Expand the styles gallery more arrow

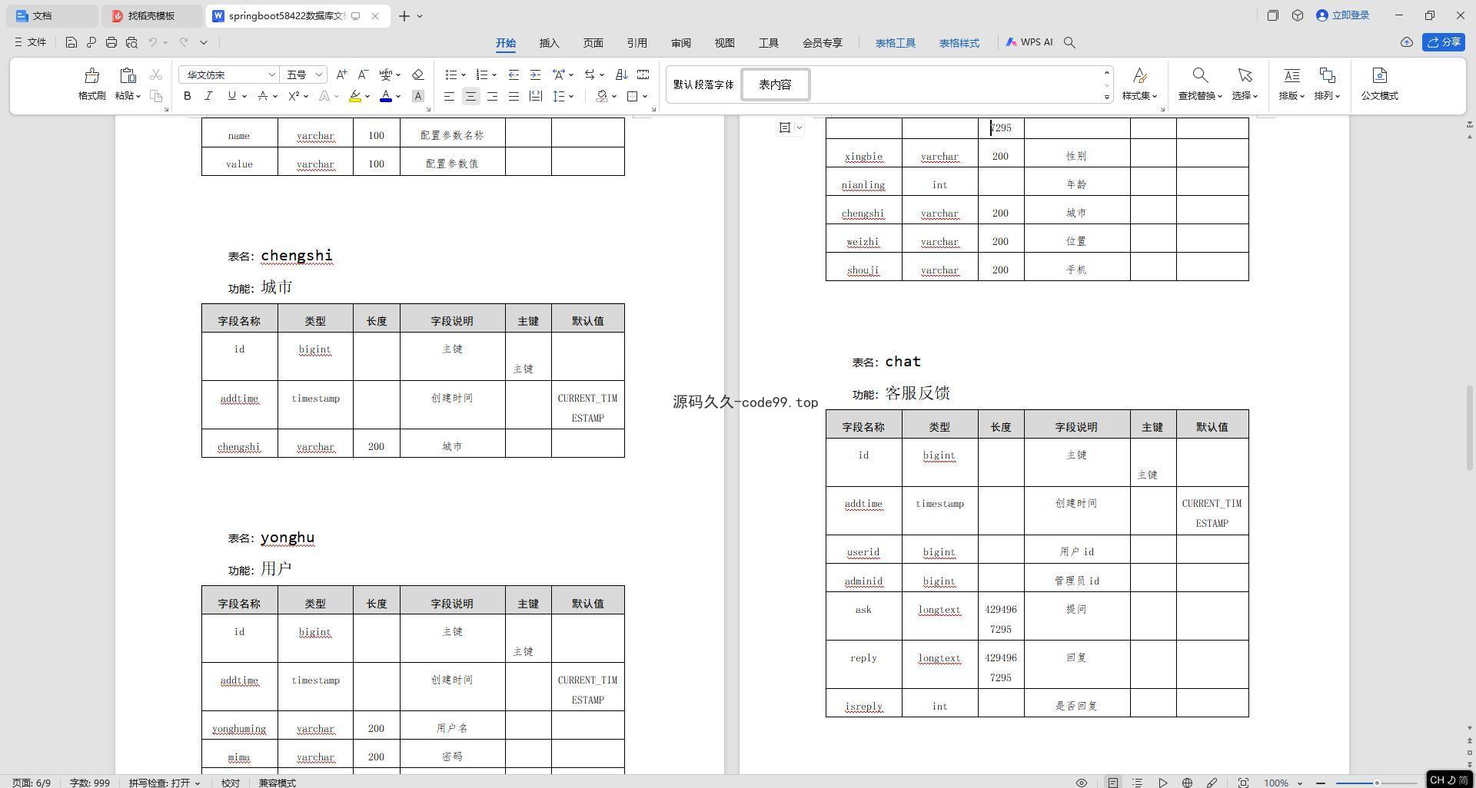1107,97
